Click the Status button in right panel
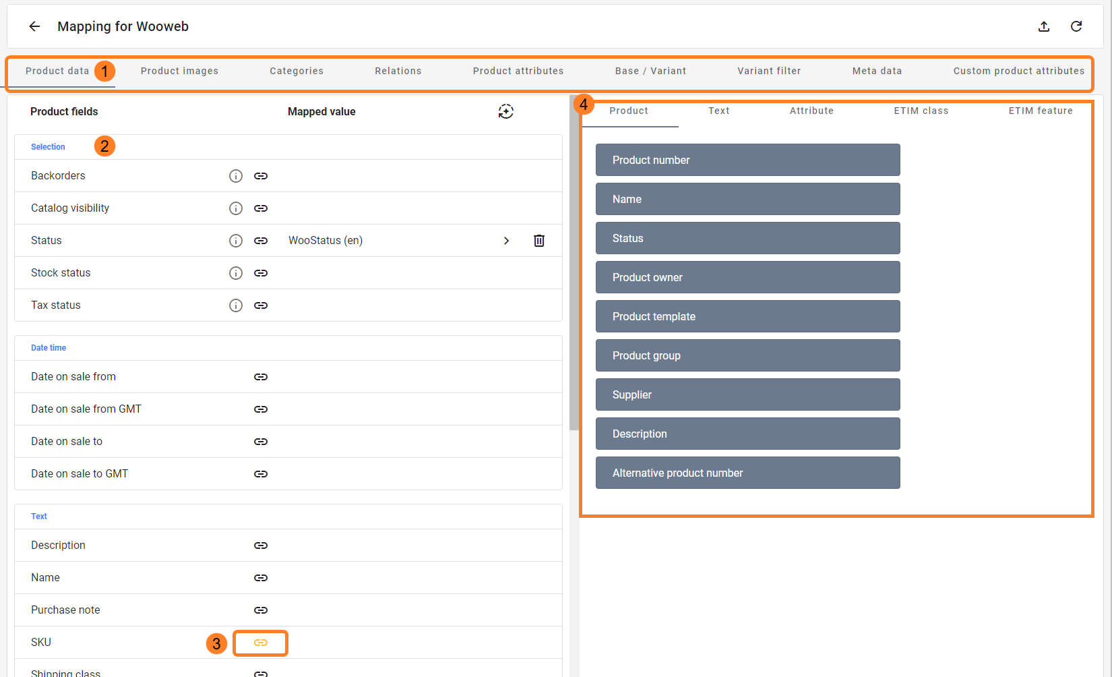 click(x=748, y=238)
